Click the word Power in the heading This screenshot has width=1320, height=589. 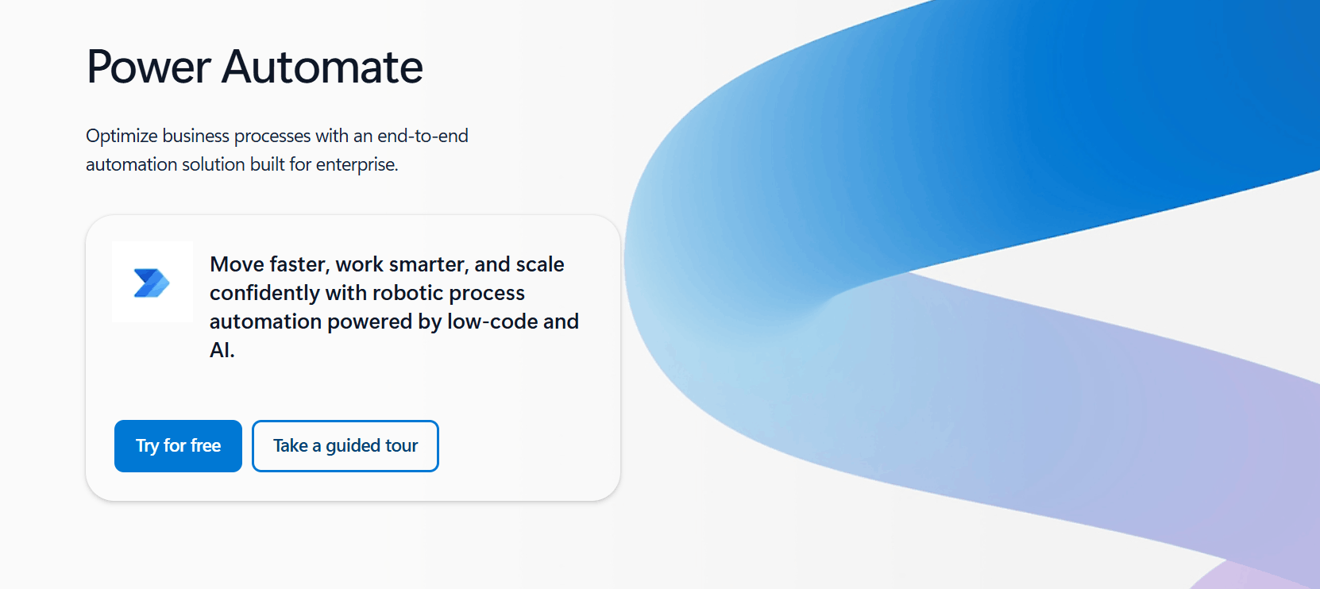point(149,67)
